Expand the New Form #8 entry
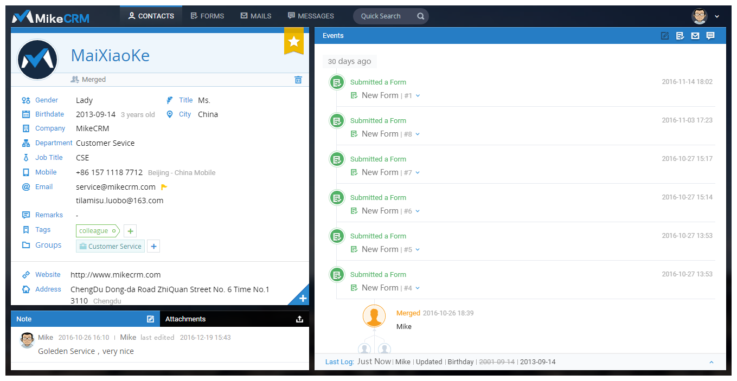 click(x=418, y=134)
